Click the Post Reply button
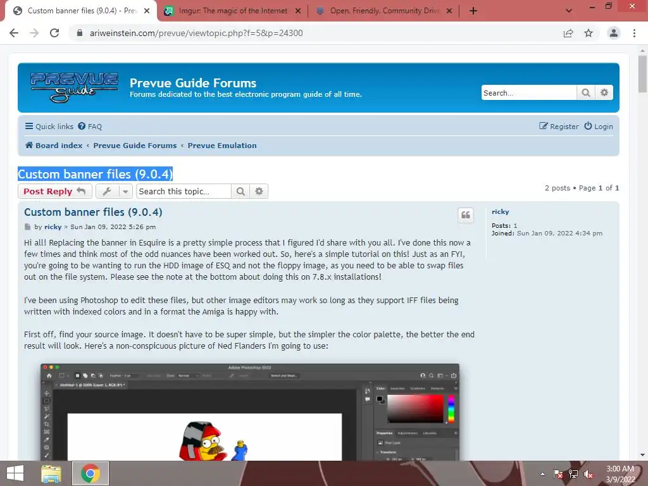 click(55, 191)
